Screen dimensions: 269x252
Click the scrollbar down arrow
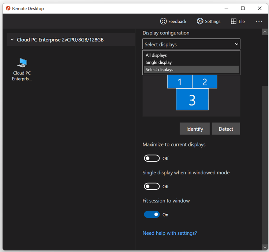coord(265,247)
